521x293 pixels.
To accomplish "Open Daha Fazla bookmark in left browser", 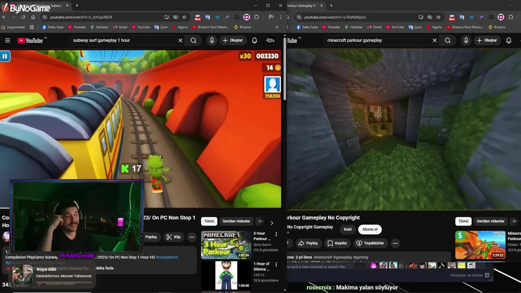I will pos(53,27).
